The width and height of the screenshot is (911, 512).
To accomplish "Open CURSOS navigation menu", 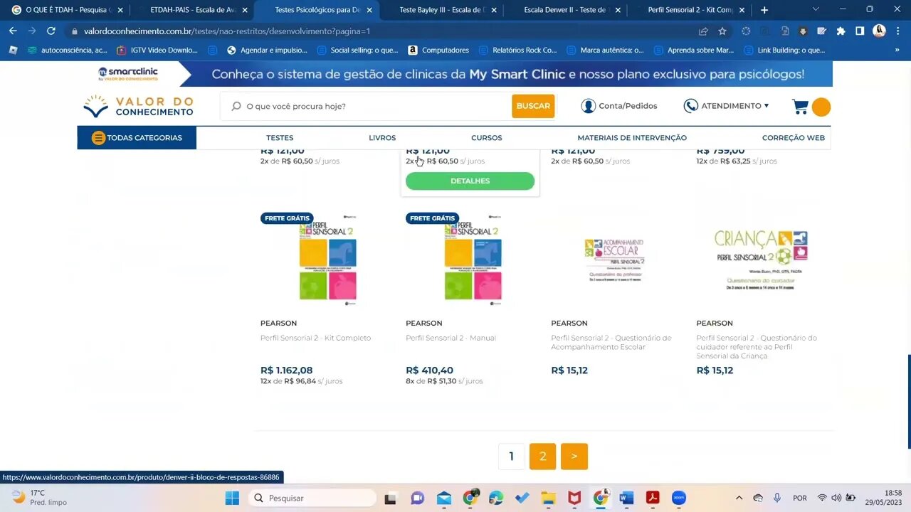I will tap(487, 138).
